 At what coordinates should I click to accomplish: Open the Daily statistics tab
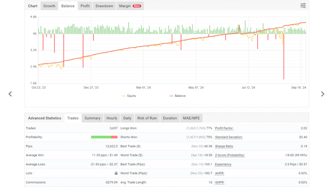(x=127, y=118)
